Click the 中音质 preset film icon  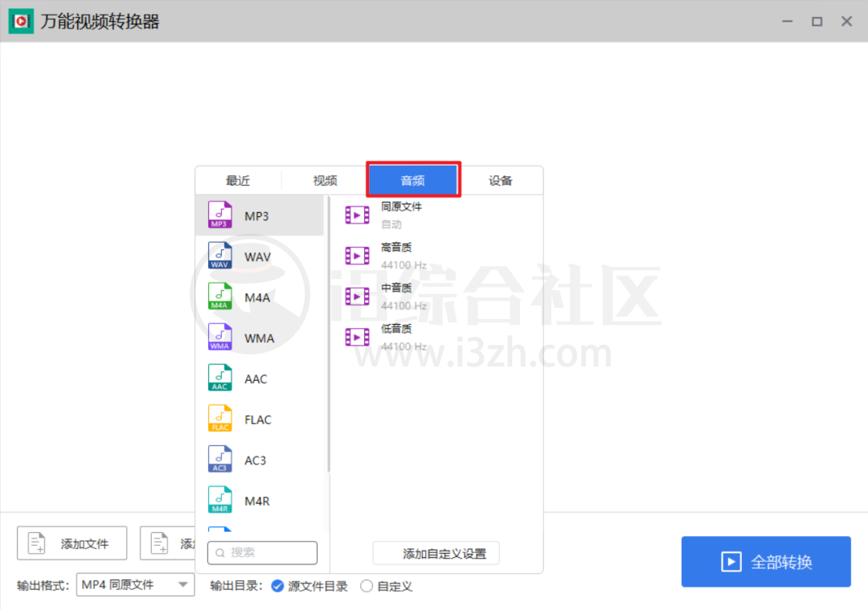(x=357, y=297)
